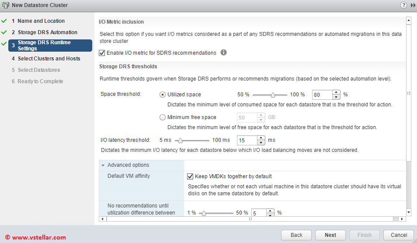Image resolution: width=417 pixels, height=243 pixels.
Task: Open the help question mark icon
Action: pyautogui.click(x=403, y=5)
